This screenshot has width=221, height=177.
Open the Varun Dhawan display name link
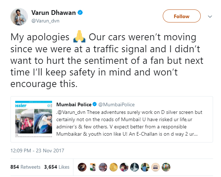point(54,13)
